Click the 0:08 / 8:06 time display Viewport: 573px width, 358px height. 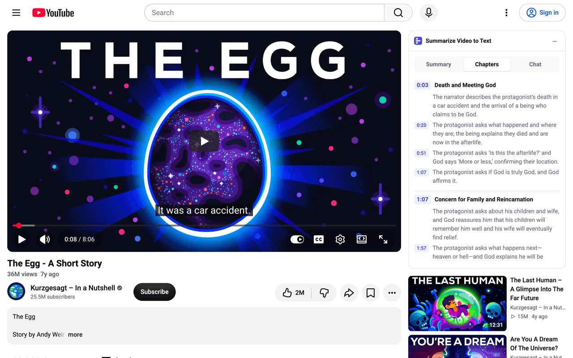tap(80, 239)
